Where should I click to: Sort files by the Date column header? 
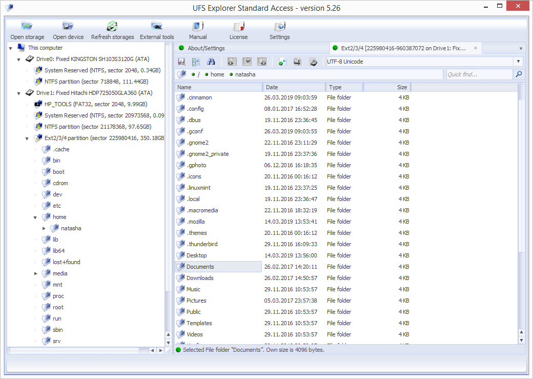coord(294,87)
